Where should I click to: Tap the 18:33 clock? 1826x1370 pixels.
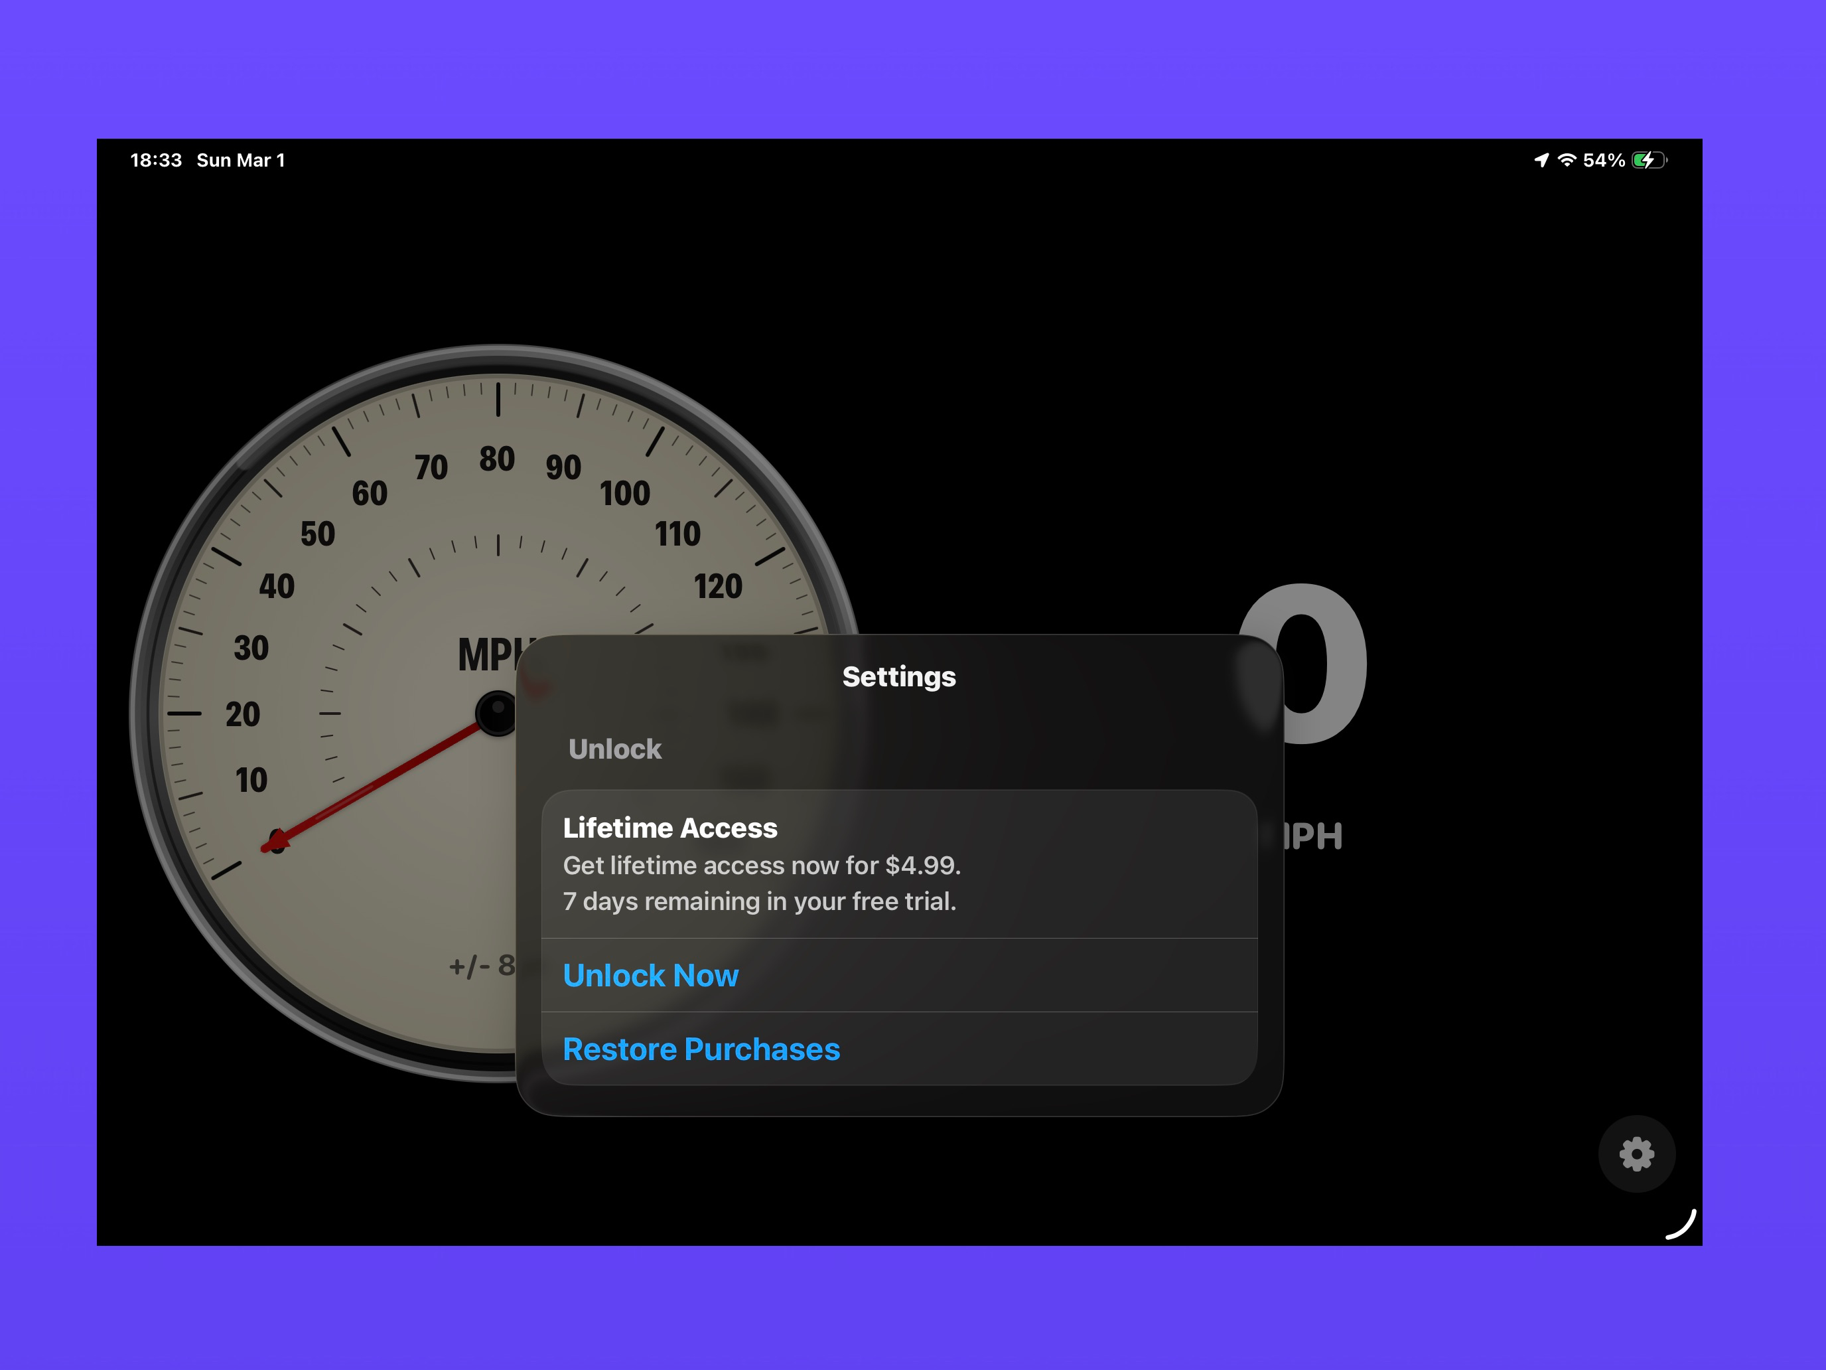pos(156,160)
